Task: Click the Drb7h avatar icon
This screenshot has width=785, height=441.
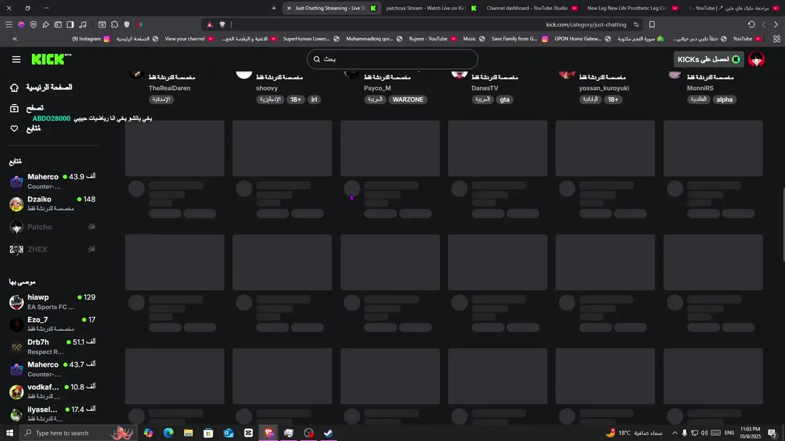Action: 17,347
